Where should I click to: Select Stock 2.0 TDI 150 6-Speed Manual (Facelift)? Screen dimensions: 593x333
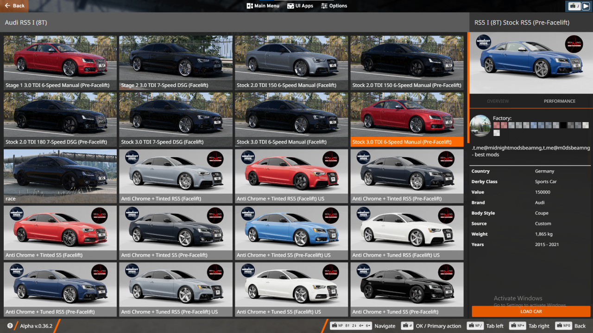pos(291,63)
